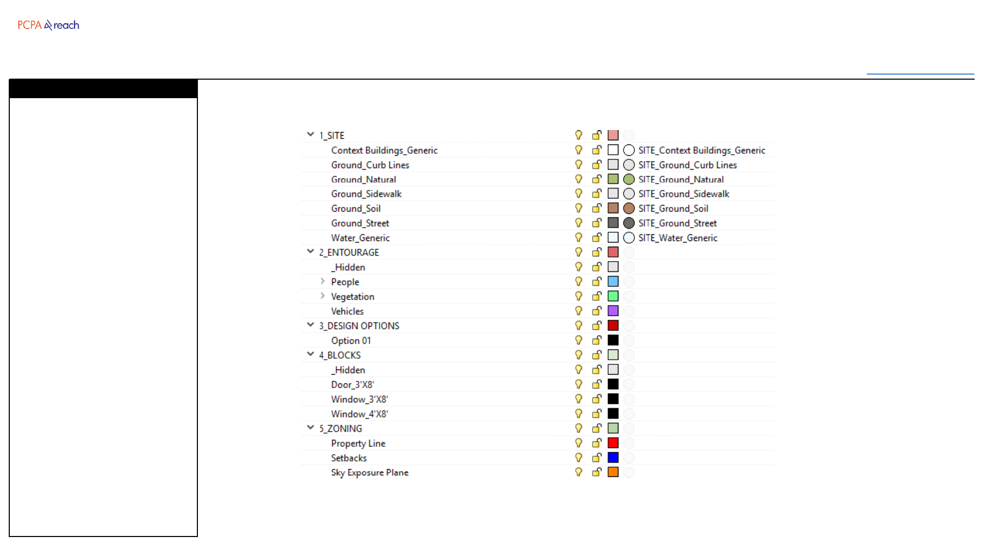Image resolution: width=987 pixels, height=555 pixels.
Task: Collapse the 1_SITE layer group
Action: click(310, 135)
